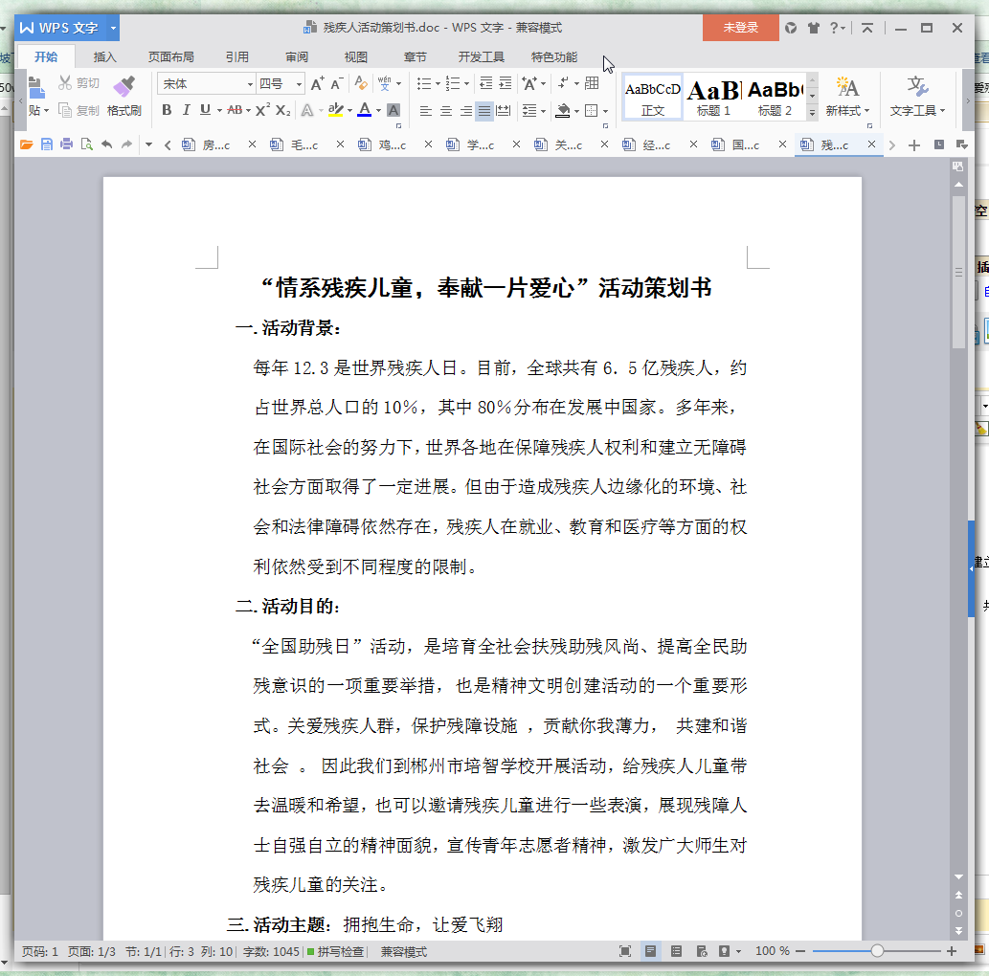Toggle strikethrough AB formatting

pyautogui.click(x=235, y=110)
